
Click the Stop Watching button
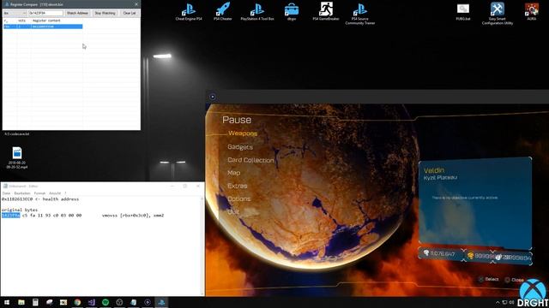[105, 14]
